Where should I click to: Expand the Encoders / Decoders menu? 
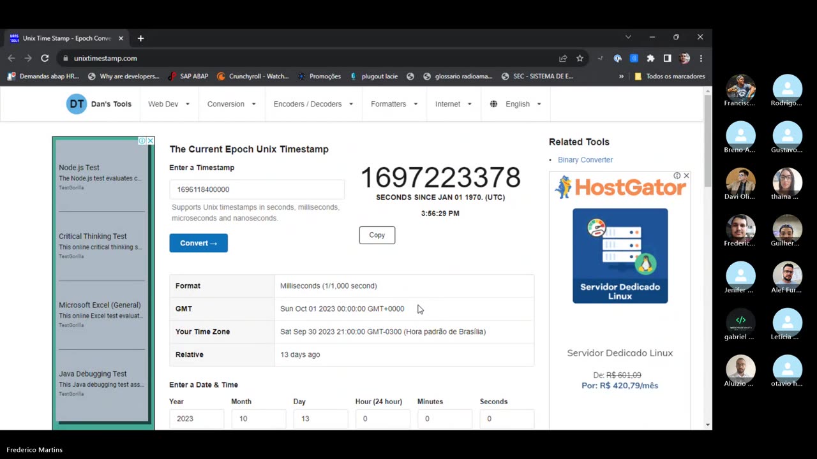313,104
